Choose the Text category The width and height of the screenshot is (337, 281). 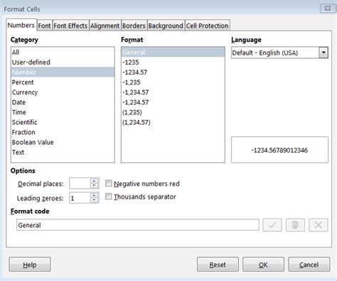(x=63, y=152)
